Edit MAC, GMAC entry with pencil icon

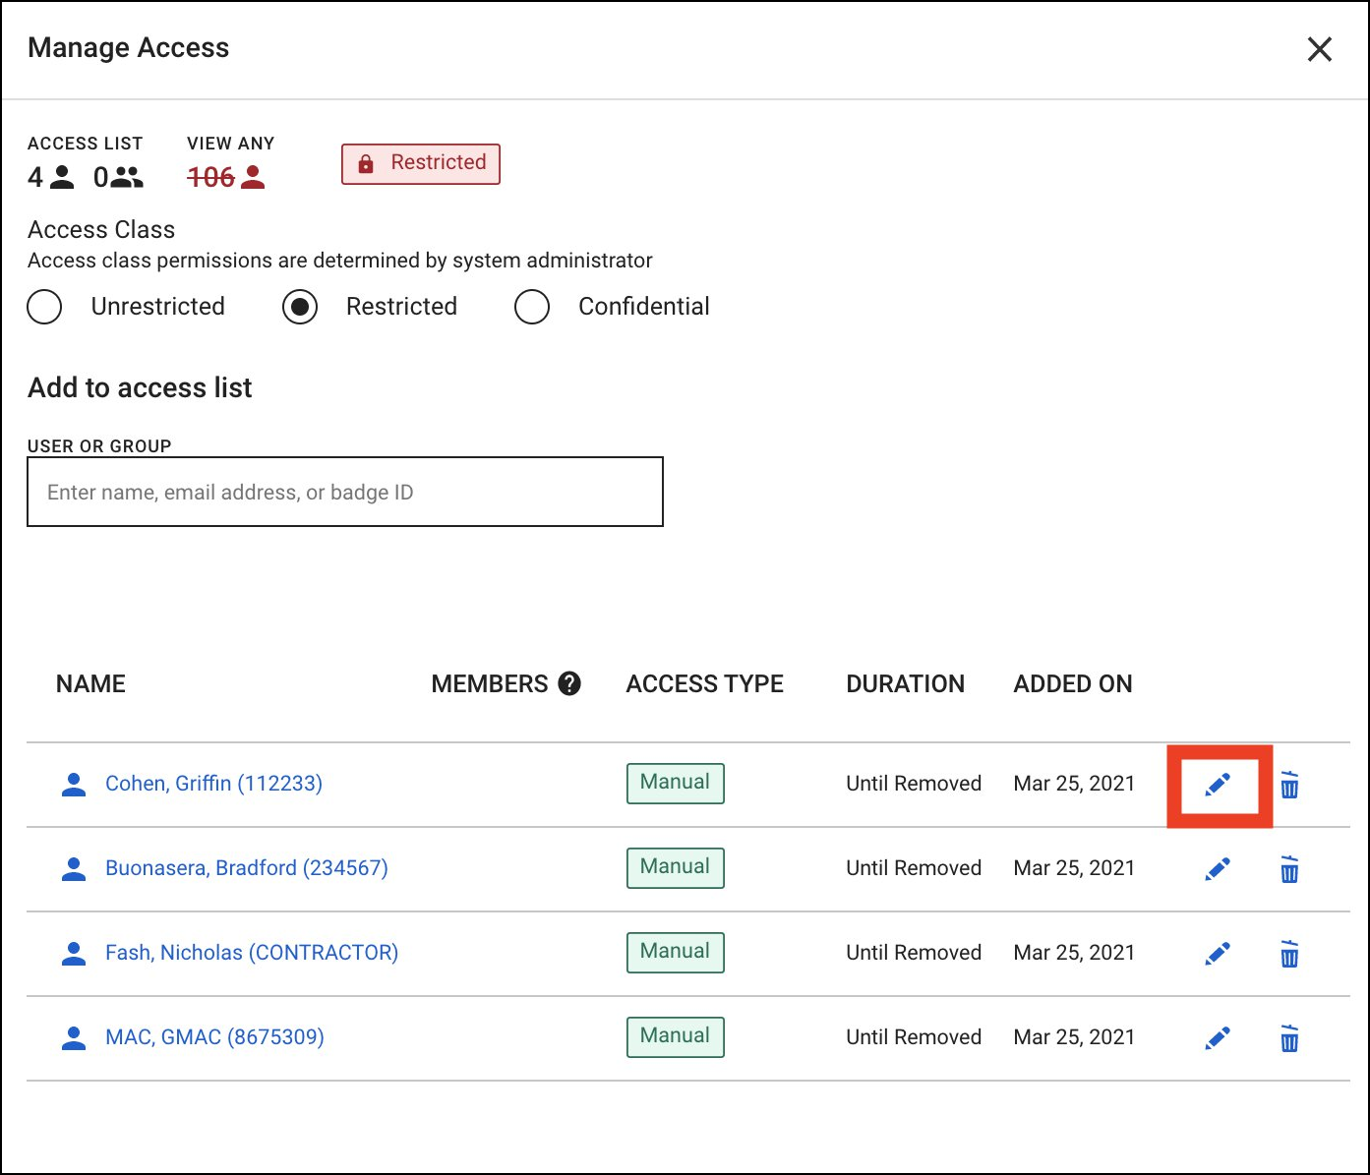click(x=1219, y=1037)
